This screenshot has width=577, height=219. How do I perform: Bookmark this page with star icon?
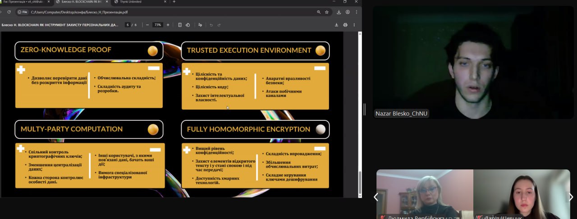point(327,12)
